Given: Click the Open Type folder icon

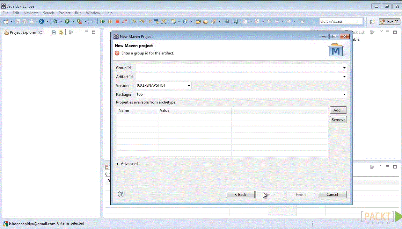Looking at the screenshot, I should coord(198,21).
